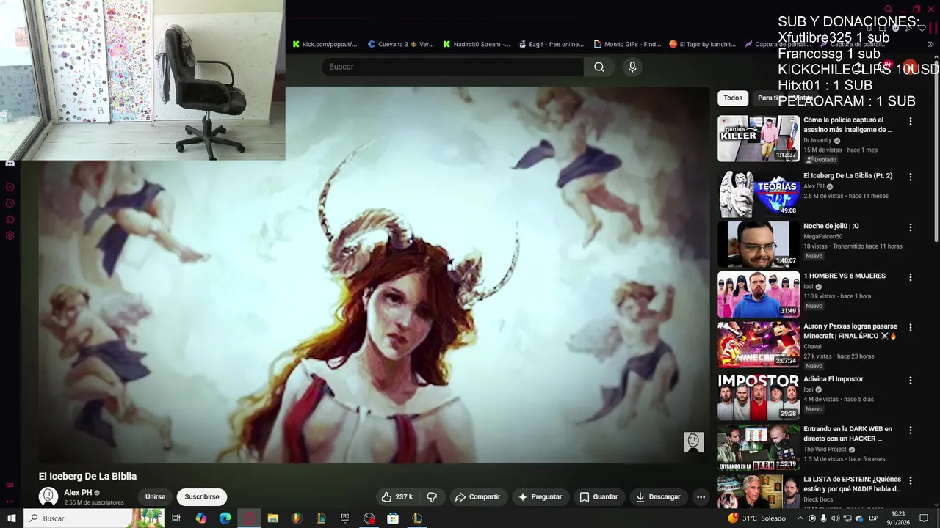Open OneDrive cloud tray icon

point(858,518)
